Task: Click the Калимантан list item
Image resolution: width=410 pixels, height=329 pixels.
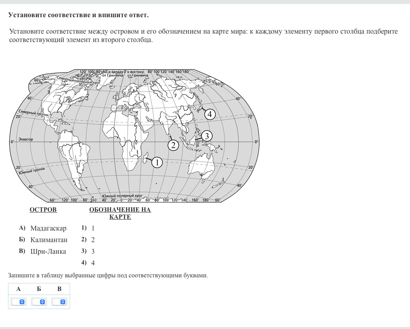Action: click(49, 240)
